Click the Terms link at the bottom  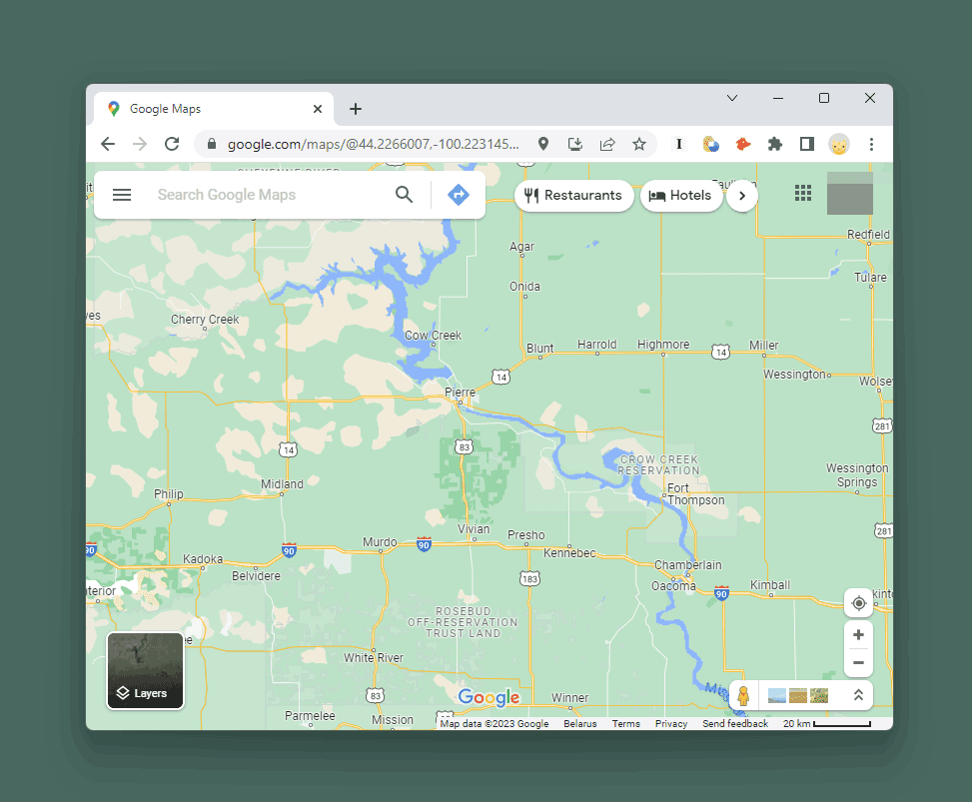[x=626, y=723]
